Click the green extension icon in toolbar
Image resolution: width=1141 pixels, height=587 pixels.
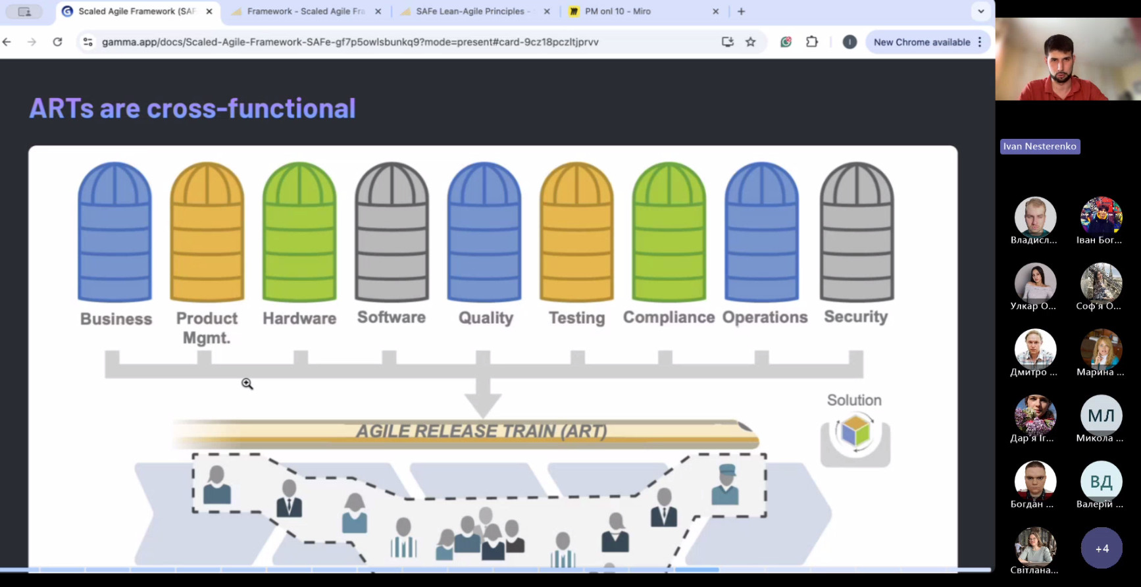tap(786, 42)
